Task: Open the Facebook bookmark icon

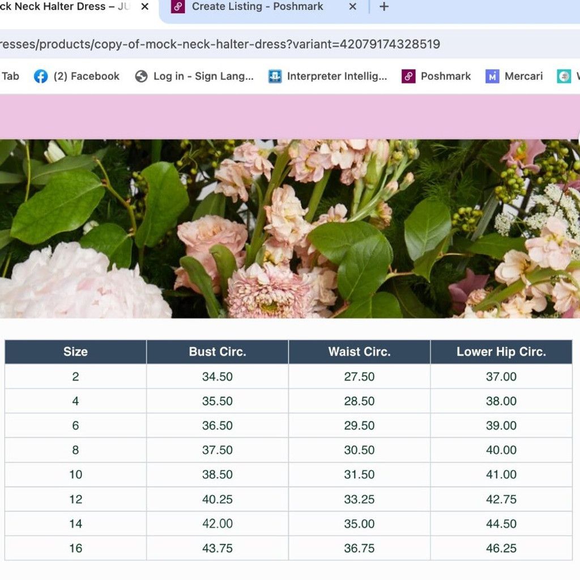Action: click(41, 76)
